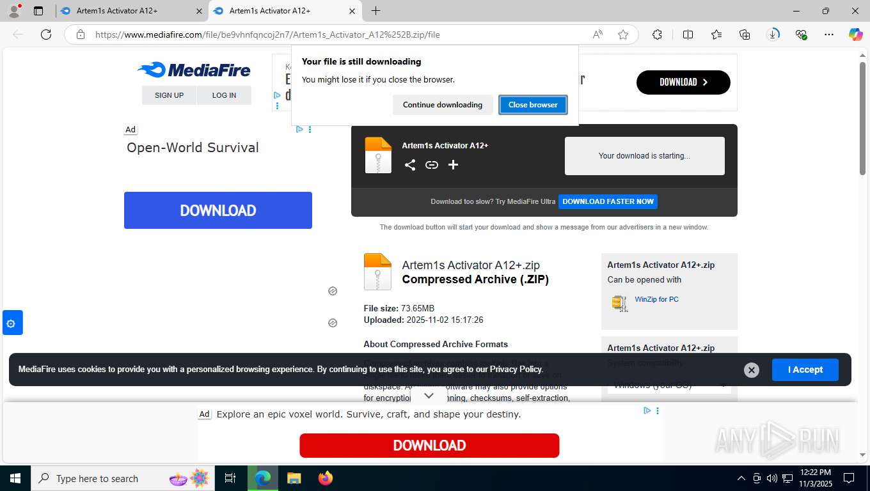This screenshot has width=870, height=491.
Task: Click the orange ZIP file thumbnail in details
Action: click(x=377, y=272)
